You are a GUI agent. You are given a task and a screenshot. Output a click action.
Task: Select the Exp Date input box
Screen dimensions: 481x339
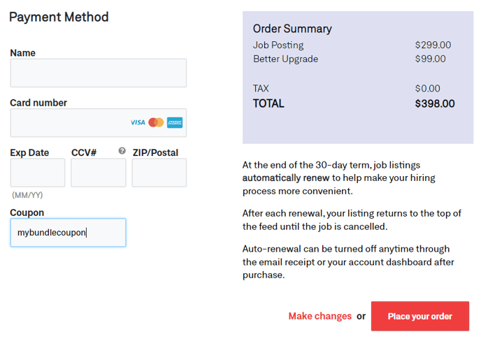coord(38,173)
